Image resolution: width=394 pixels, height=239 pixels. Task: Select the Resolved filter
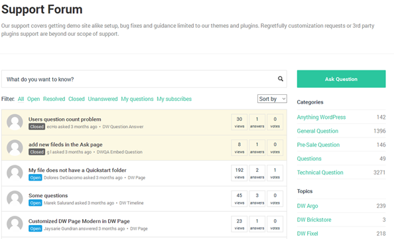tap(54, 99)
